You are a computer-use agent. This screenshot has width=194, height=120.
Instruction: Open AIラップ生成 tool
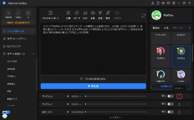12,61
